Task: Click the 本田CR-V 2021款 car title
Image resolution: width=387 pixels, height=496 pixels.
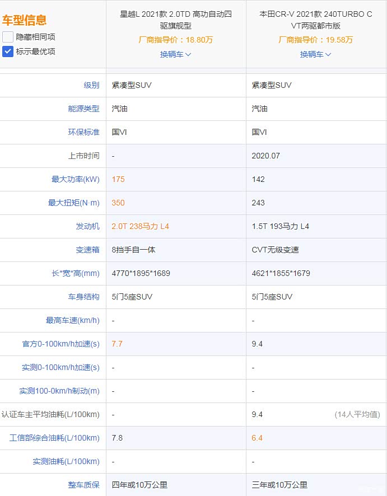Action: [x=316, y=20]
